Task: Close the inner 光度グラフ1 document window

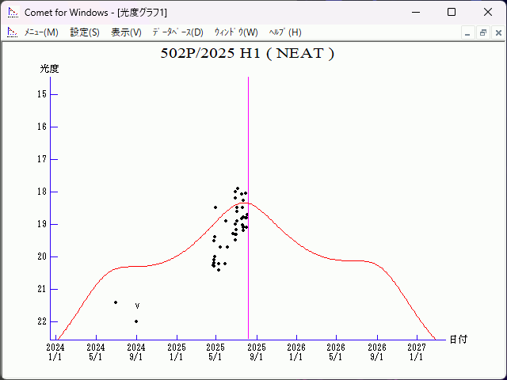Action: 497,32
